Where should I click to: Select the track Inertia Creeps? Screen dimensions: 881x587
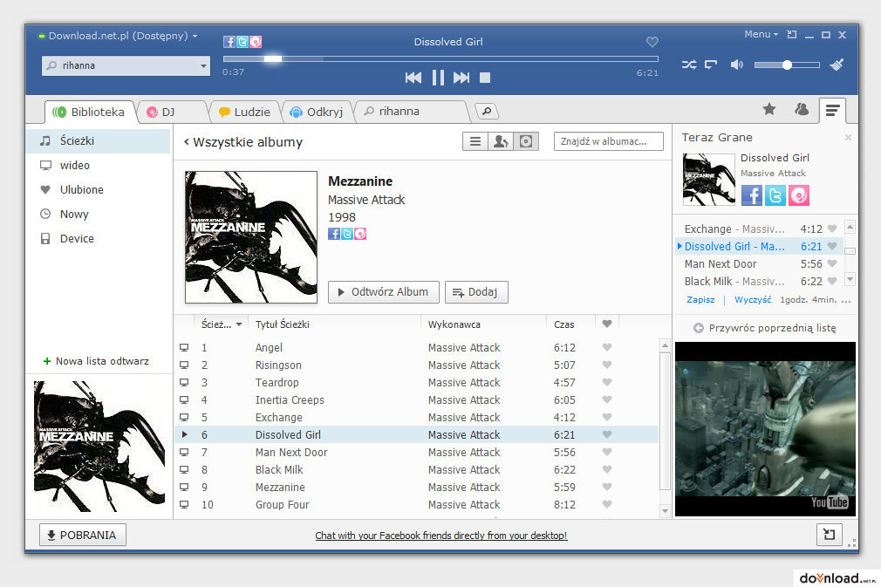coord(418,400)
